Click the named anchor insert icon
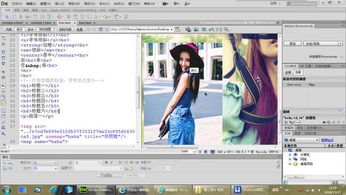 [x=21, y=17]
